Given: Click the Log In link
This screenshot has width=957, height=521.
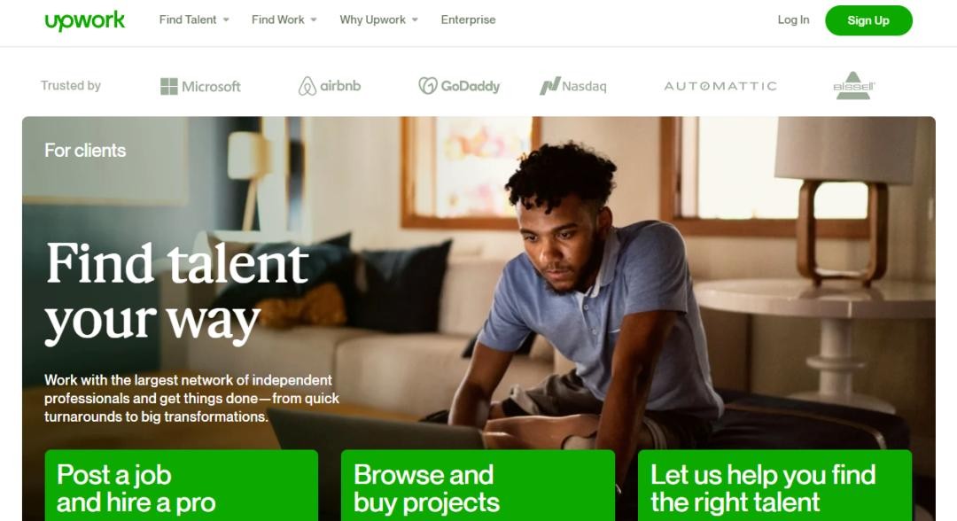Looking at the screenshot, I should (793, 20).
